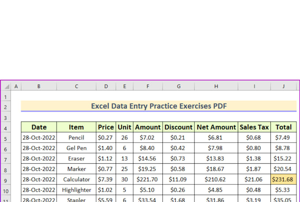Click the Discount header cell
The width and height of the screenshot is (300, 202).
tap(179, 127)
